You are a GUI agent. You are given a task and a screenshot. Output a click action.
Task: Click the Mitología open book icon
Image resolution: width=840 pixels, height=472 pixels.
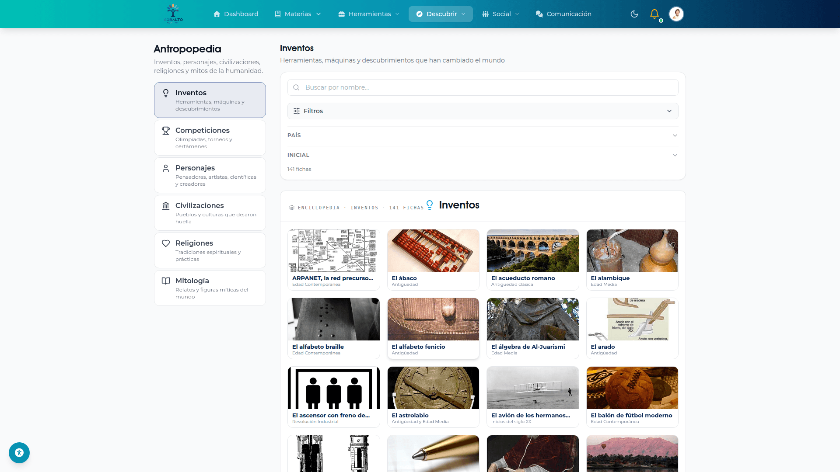166,281
